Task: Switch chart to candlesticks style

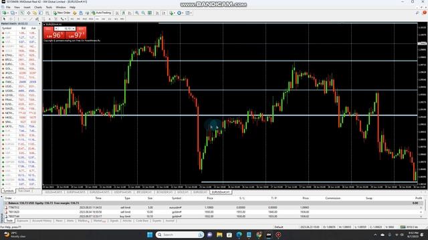Action: click(123, 13)
